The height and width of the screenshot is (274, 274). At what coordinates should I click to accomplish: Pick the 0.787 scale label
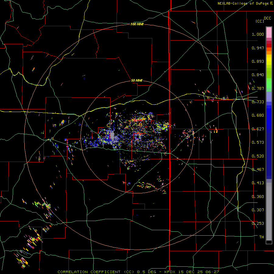pos(258,88)
